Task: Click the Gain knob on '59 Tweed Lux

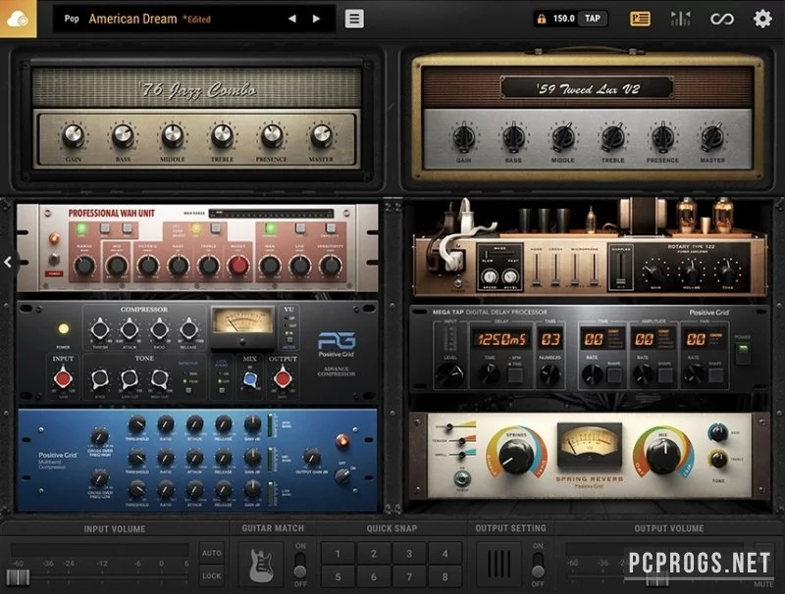Action: 463,136
